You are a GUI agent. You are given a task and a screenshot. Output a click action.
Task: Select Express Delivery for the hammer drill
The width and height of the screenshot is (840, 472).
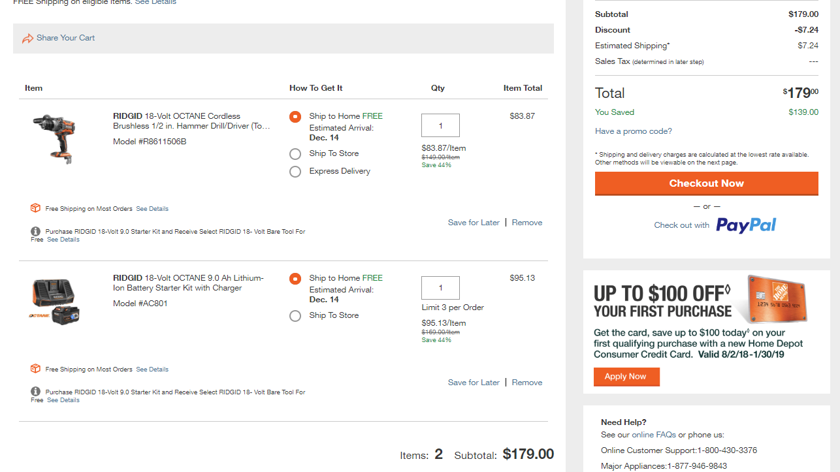point(295,172)
